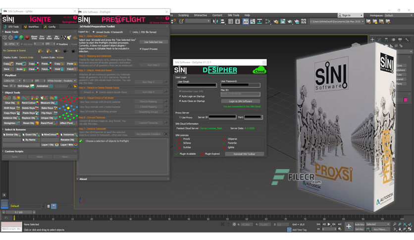Select Unreal Studio 4 Datasmith export option
This screenshot has width=414, height=240.
pos(93,32)
